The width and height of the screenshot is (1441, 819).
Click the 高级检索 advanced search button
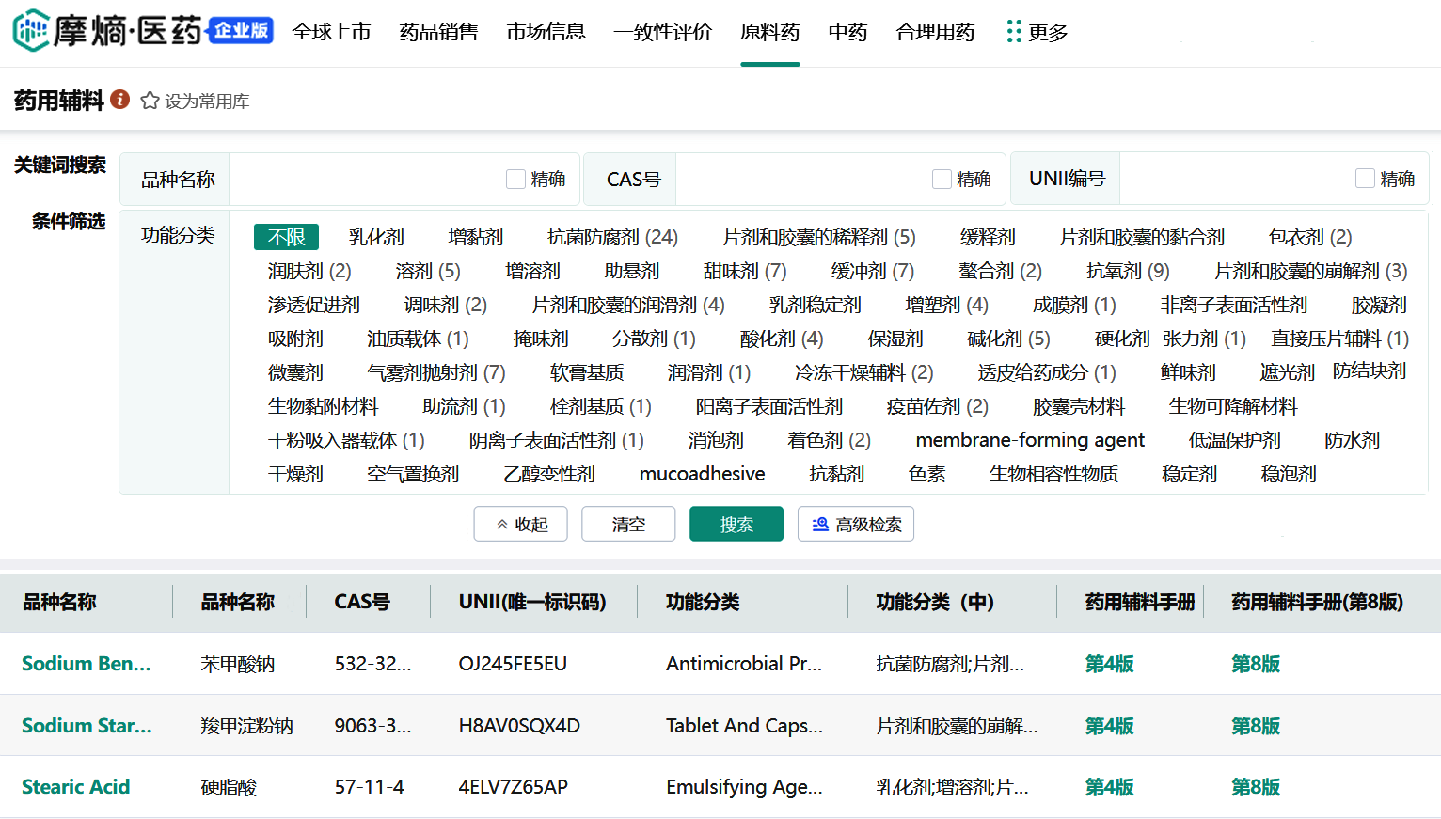pos(855,524)
